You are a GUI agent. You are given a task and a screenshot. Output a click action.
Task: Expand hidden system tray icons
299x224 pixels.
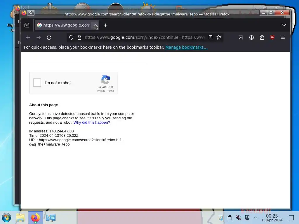pyautogui.click(x=255, y=218)
